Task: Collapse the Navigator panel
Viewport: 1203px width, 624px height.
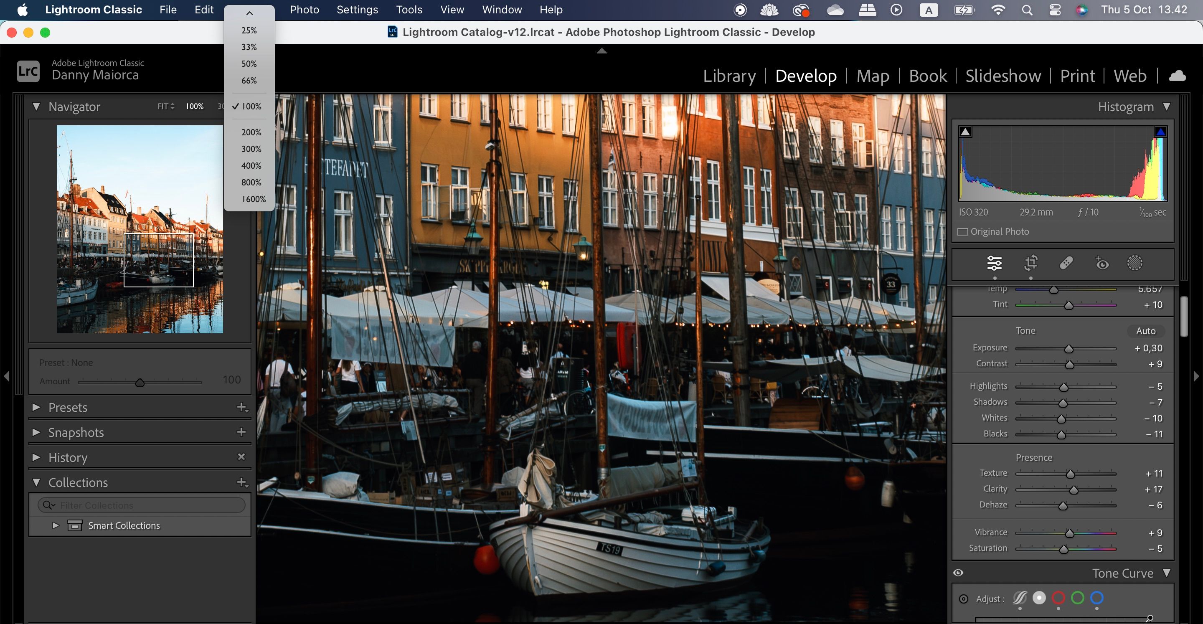Action: (37, 107)
